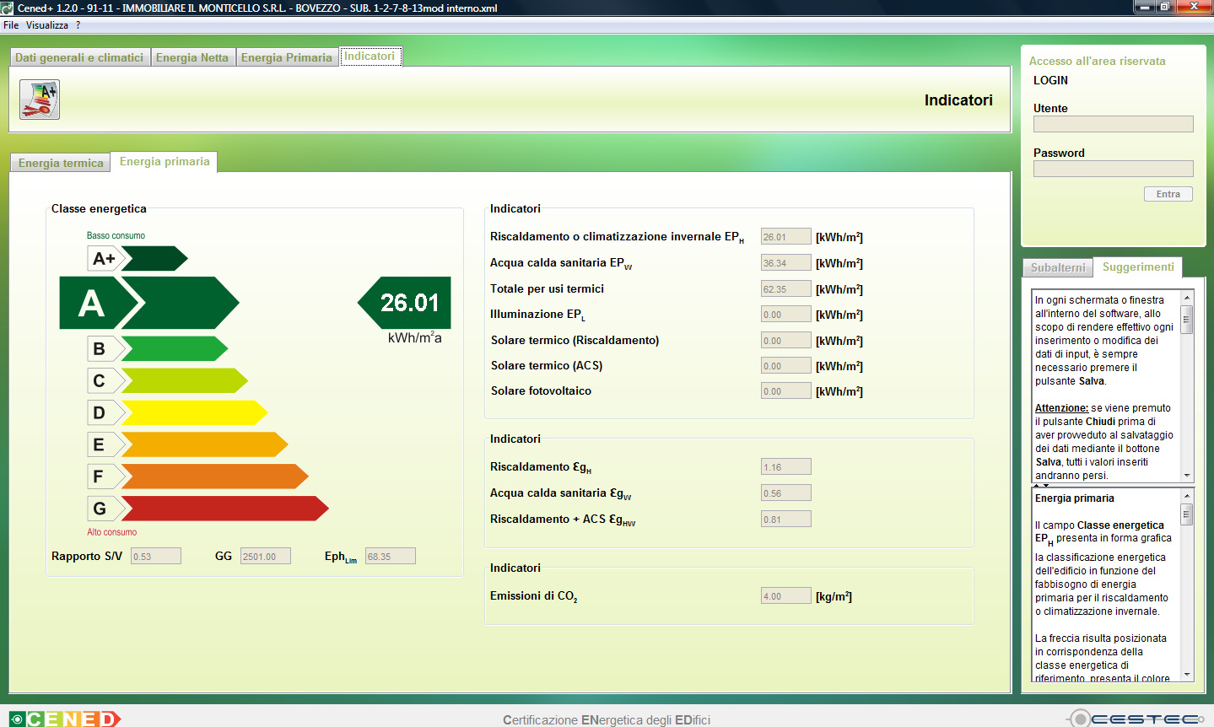This screenshot has width=1214, height=727.
Task: Click the Rapporto S/V 0.53 field
Action: click(x=156, y=557)
